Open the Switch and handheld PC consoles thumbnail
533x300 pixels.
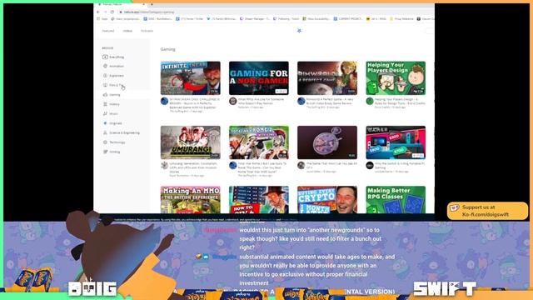tap(396, 142)
